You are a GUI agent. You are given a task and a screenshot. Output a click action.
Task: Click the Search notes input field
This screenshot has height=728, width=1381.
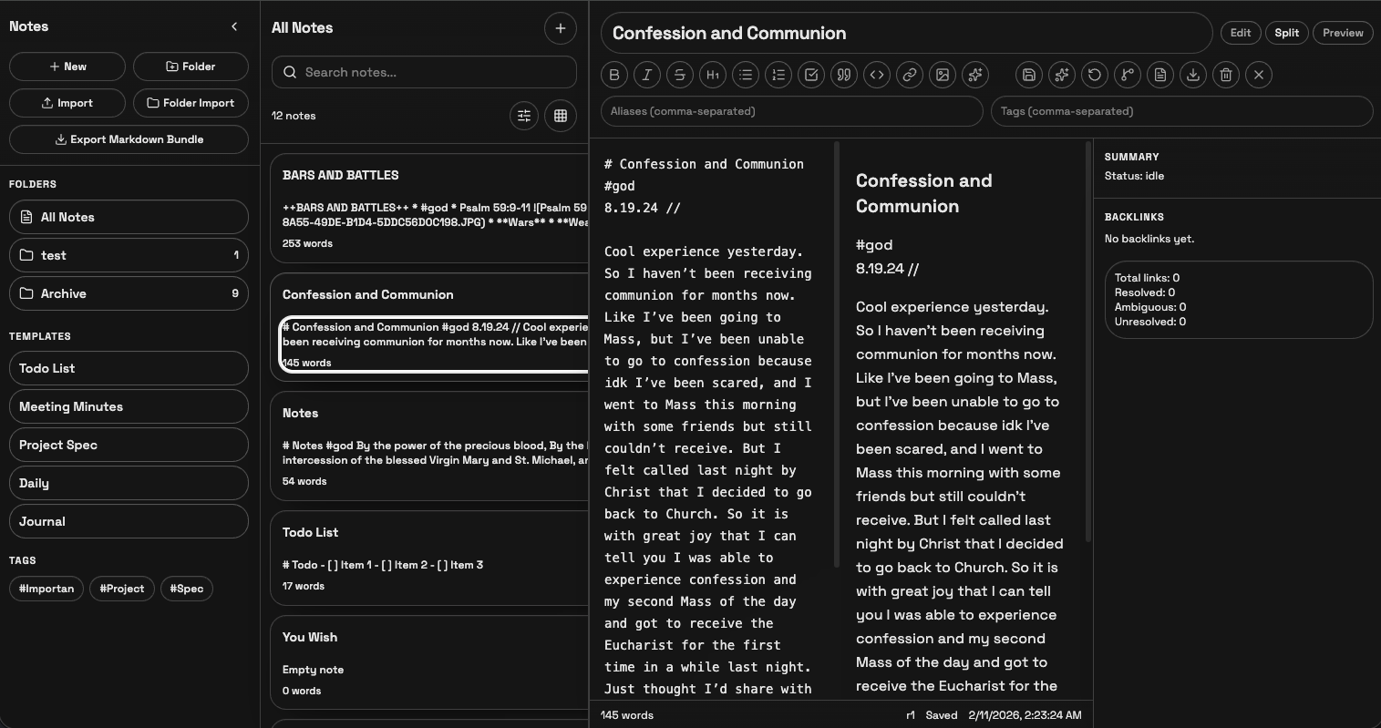tap(423, 72)
